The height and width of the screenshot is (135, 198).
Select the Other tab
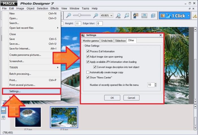coord(131,40)
